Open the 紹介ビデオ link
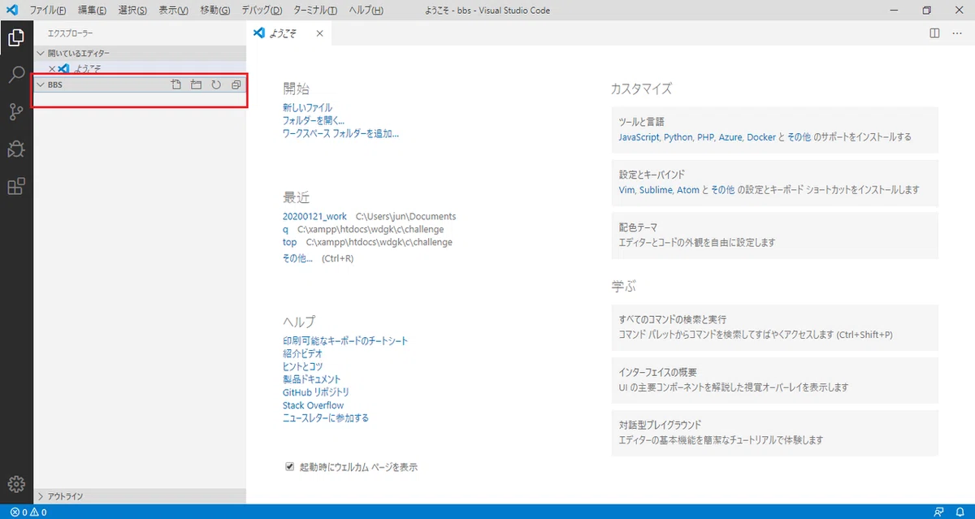 pyautogui.click(x=302, y=353)
